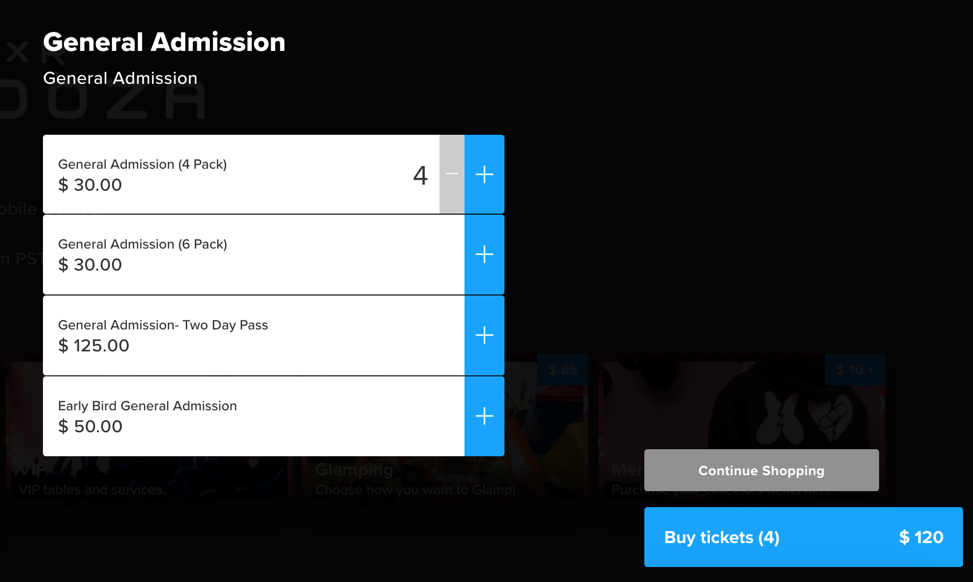Click the dimmed $ 85 price badge

click(x=563, y=370)
